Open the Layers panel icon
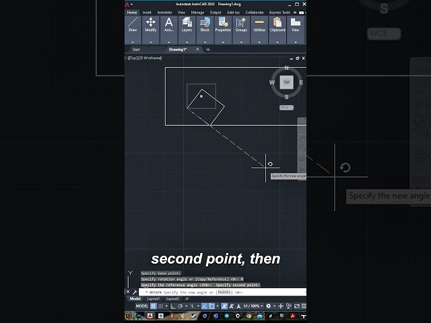Screen dimensions: 431x323 (187, 22)
